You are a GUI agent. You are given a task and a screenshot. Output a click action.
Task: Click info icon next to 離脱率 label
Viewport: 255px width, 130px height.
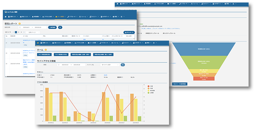tap(122, 77)
